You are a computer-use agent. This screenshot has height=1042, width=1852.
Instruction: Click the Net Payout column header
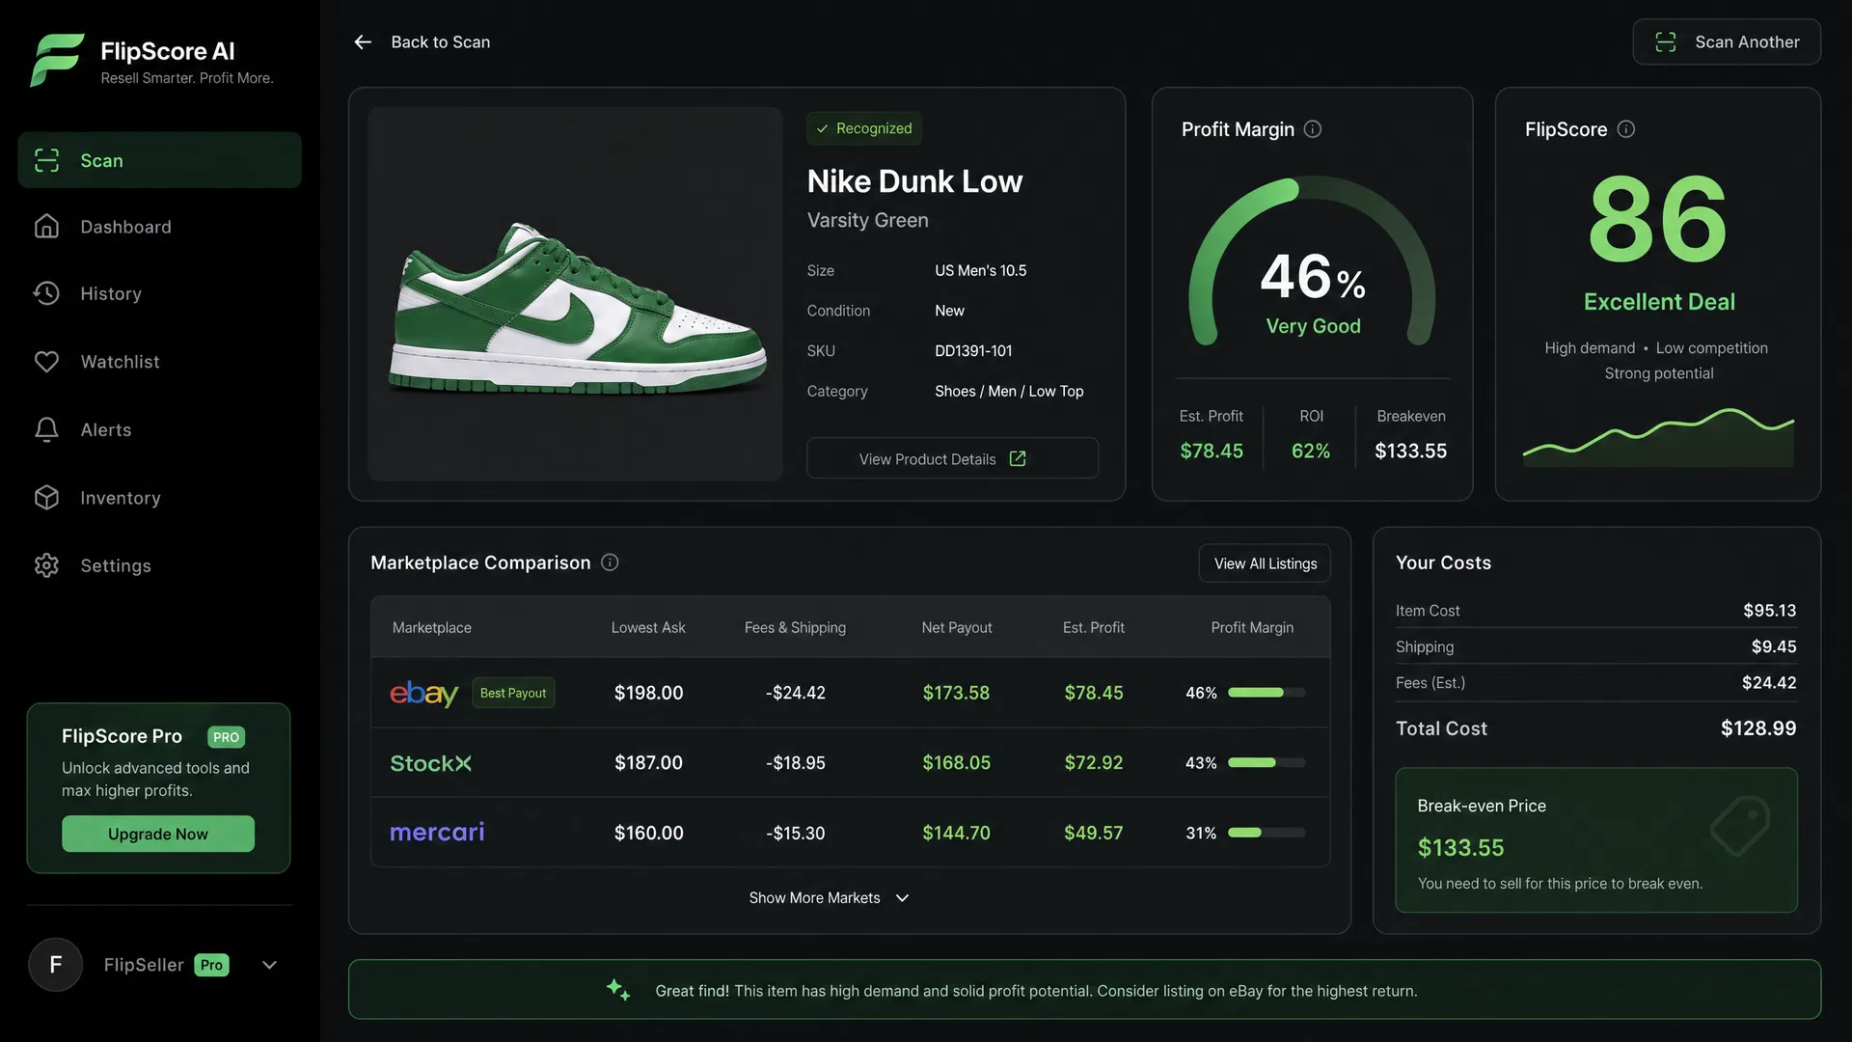pyautogui.click(x=957, y=627)
